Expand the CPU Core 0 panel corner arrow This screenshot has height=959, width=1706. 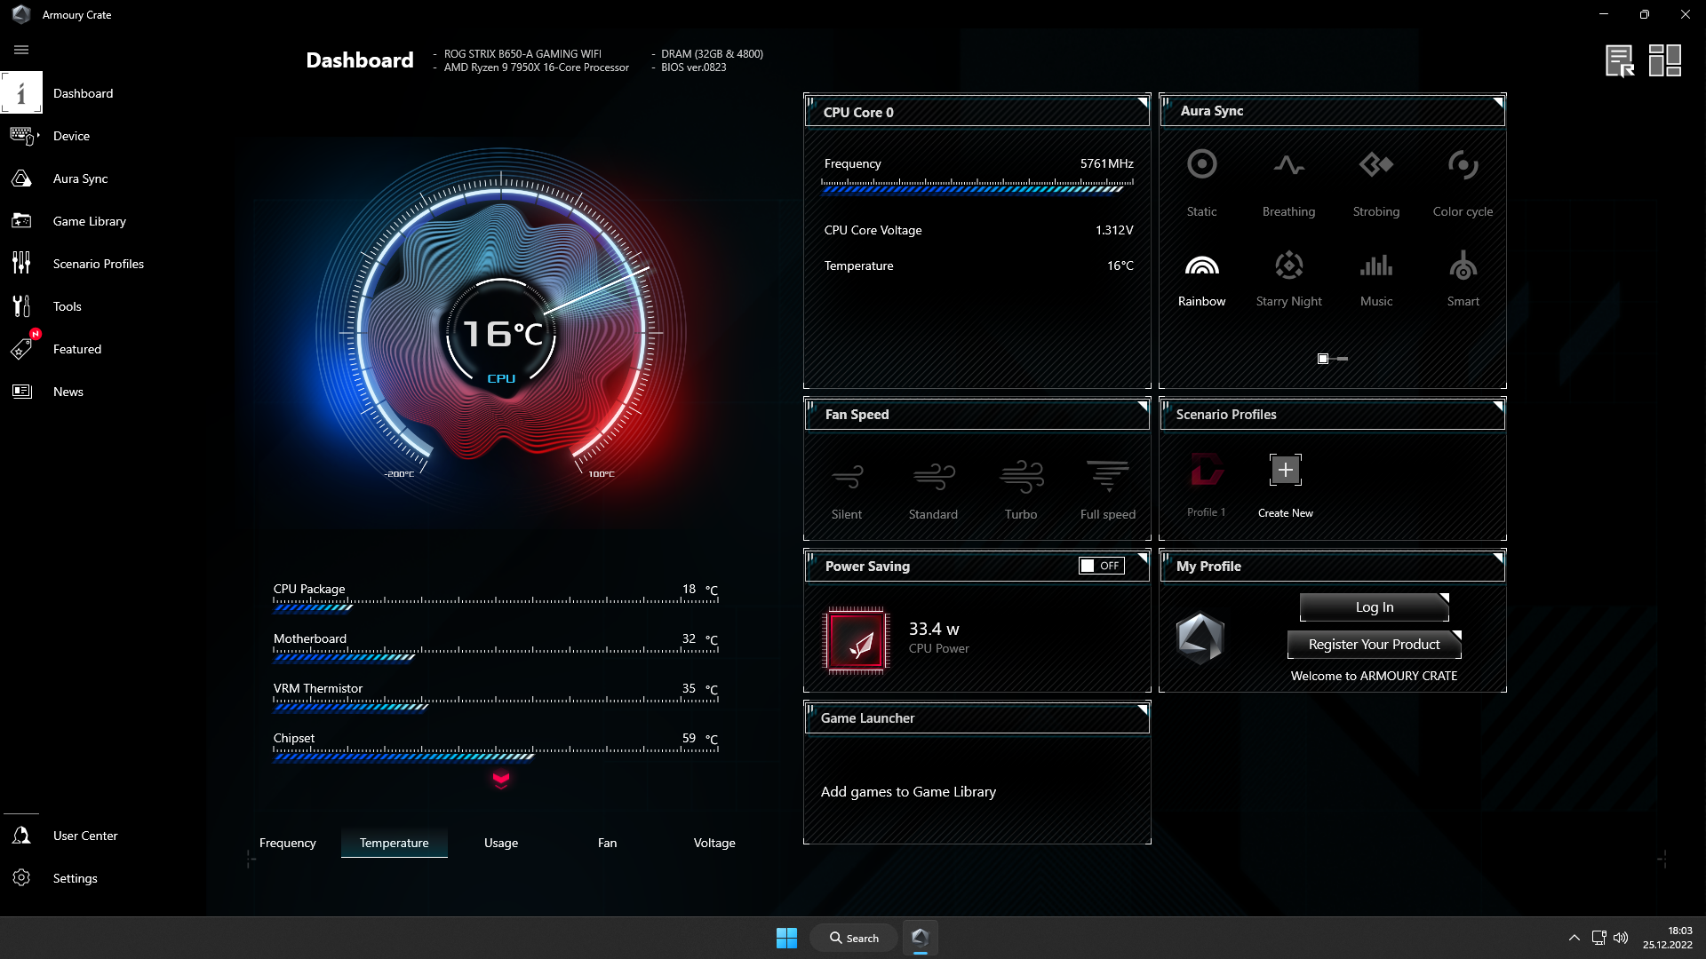(1142, 100)
